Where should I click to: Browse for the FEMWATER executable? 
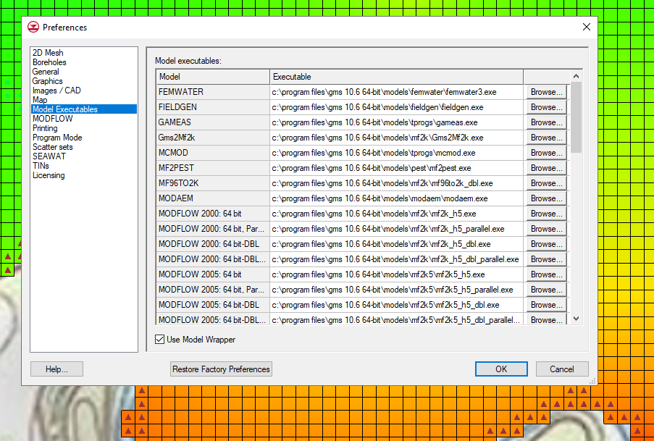point(546,92)
